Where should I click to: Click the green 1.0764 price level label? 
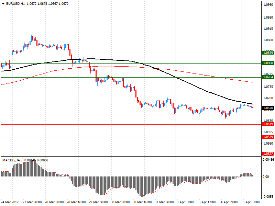(267, 77)
